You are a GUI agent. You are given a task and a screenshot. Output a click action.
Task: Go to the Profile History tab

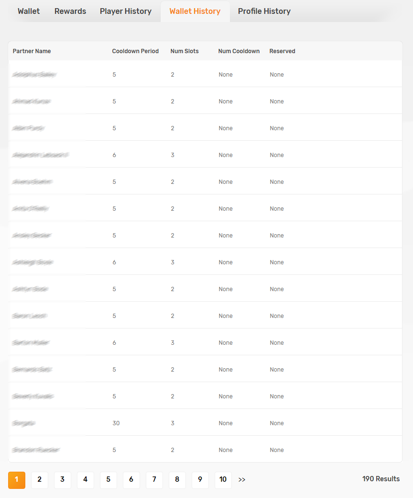click(x=264, y=11)
